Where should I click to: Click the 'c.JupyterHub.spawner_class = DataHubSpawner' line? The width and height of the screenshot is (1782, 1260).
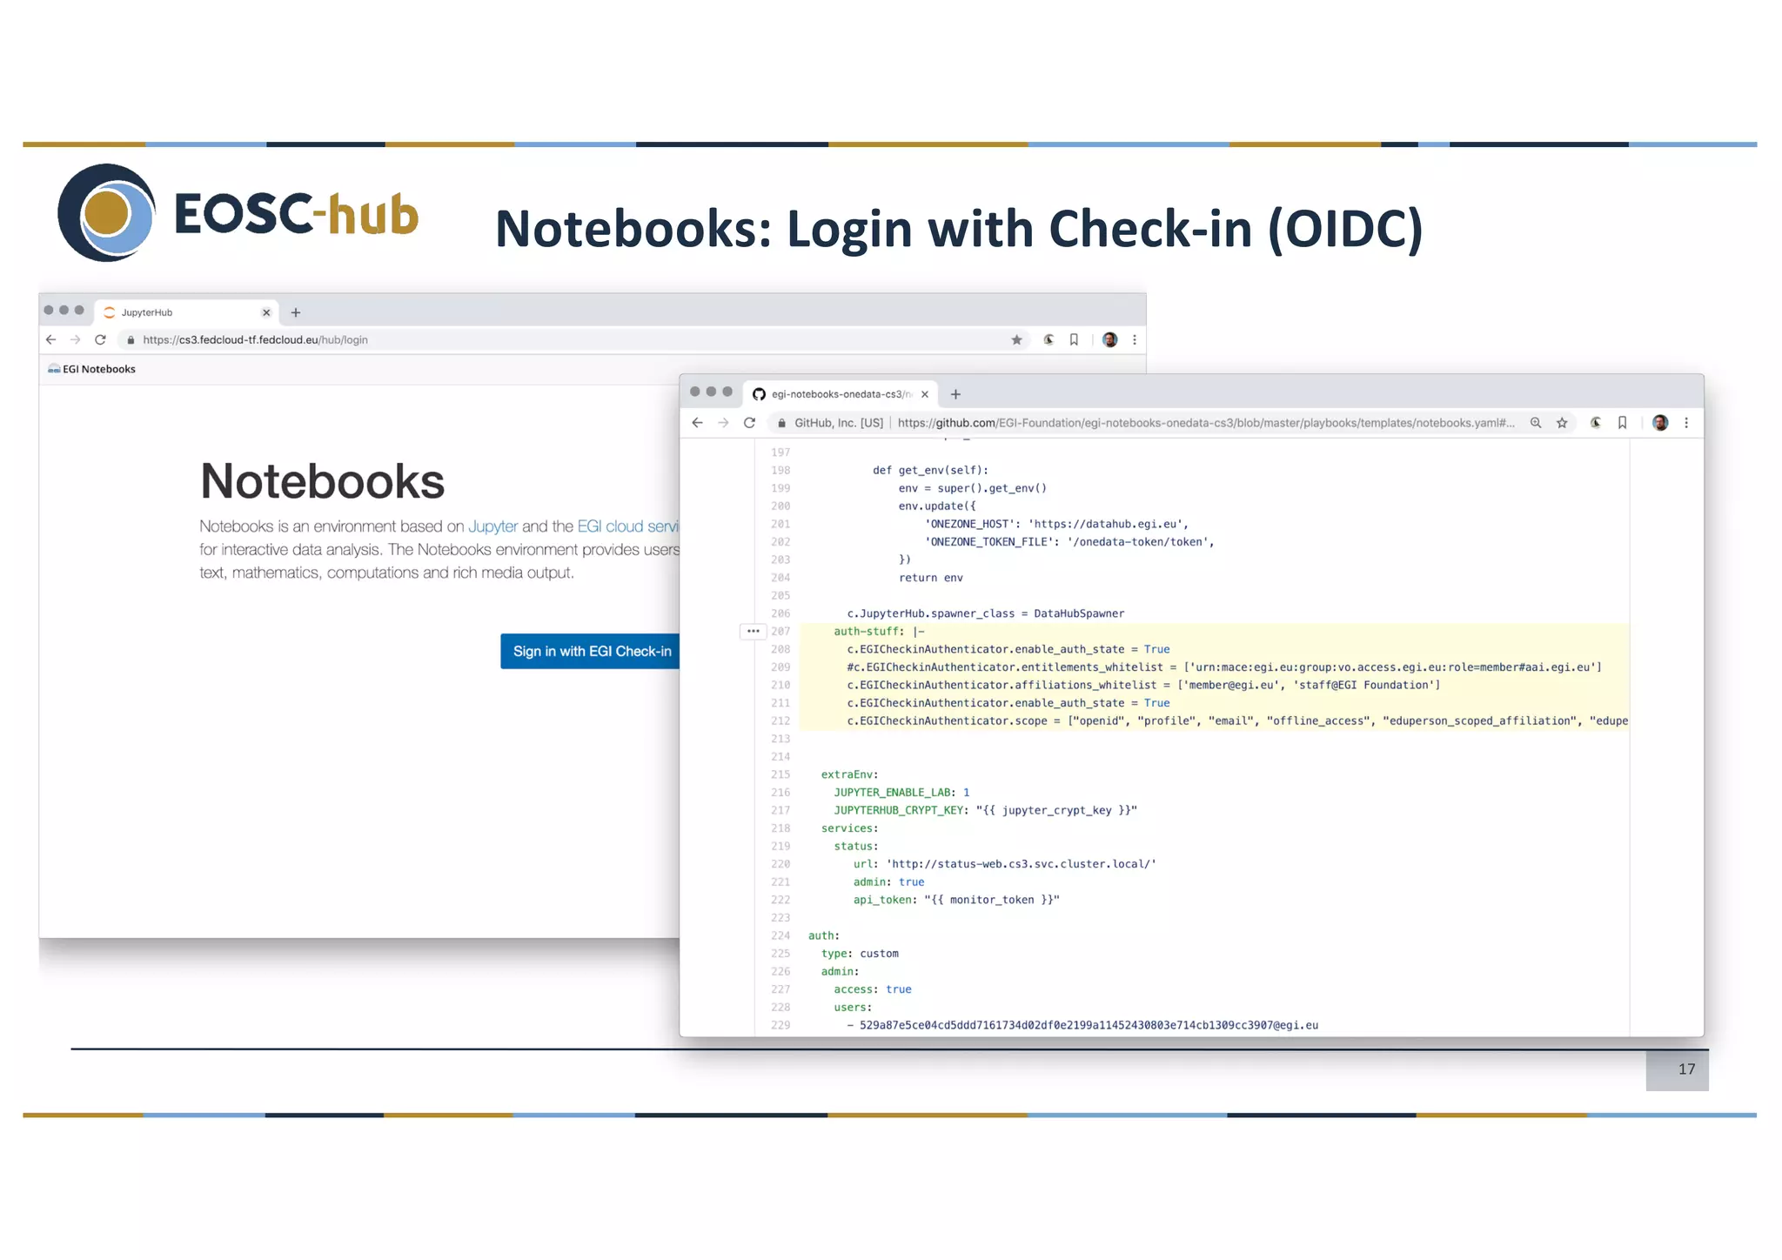tap(985, 613)
